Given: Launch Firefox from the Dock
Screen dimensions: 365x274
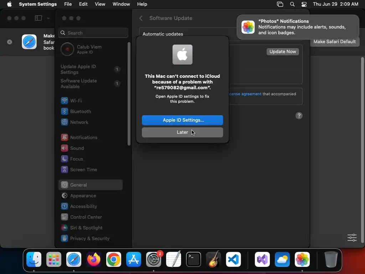Looking at the screenshot, I should [x=94, y=259].
